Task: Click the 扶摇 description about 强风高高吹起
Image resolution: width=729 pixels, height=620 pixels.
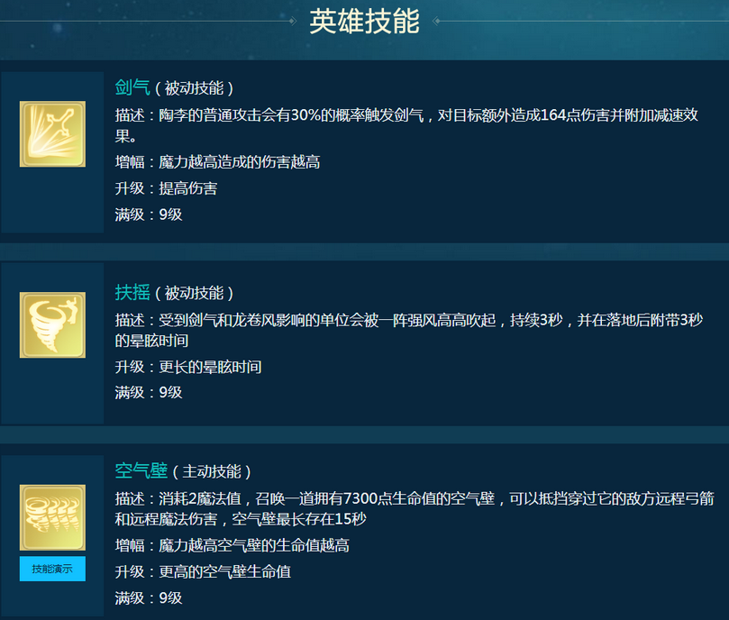Action: pyautogui.click(x=409, y=330)
